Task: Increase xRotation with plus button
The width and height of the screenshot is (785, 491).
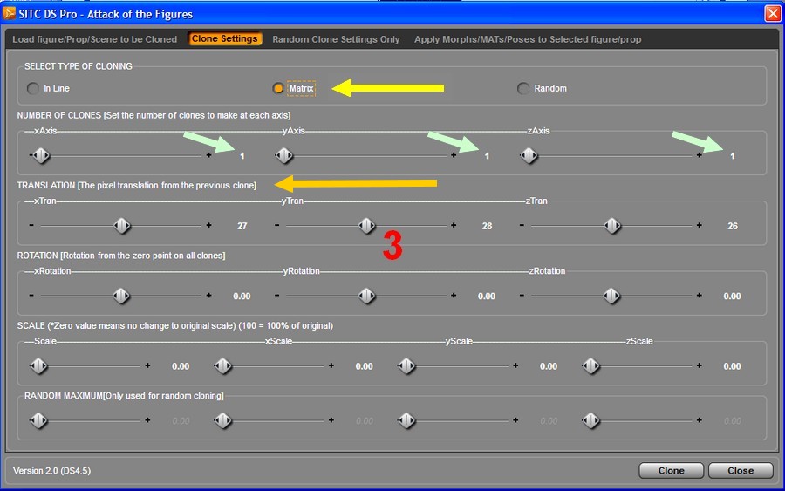Action: coord(208,296)
